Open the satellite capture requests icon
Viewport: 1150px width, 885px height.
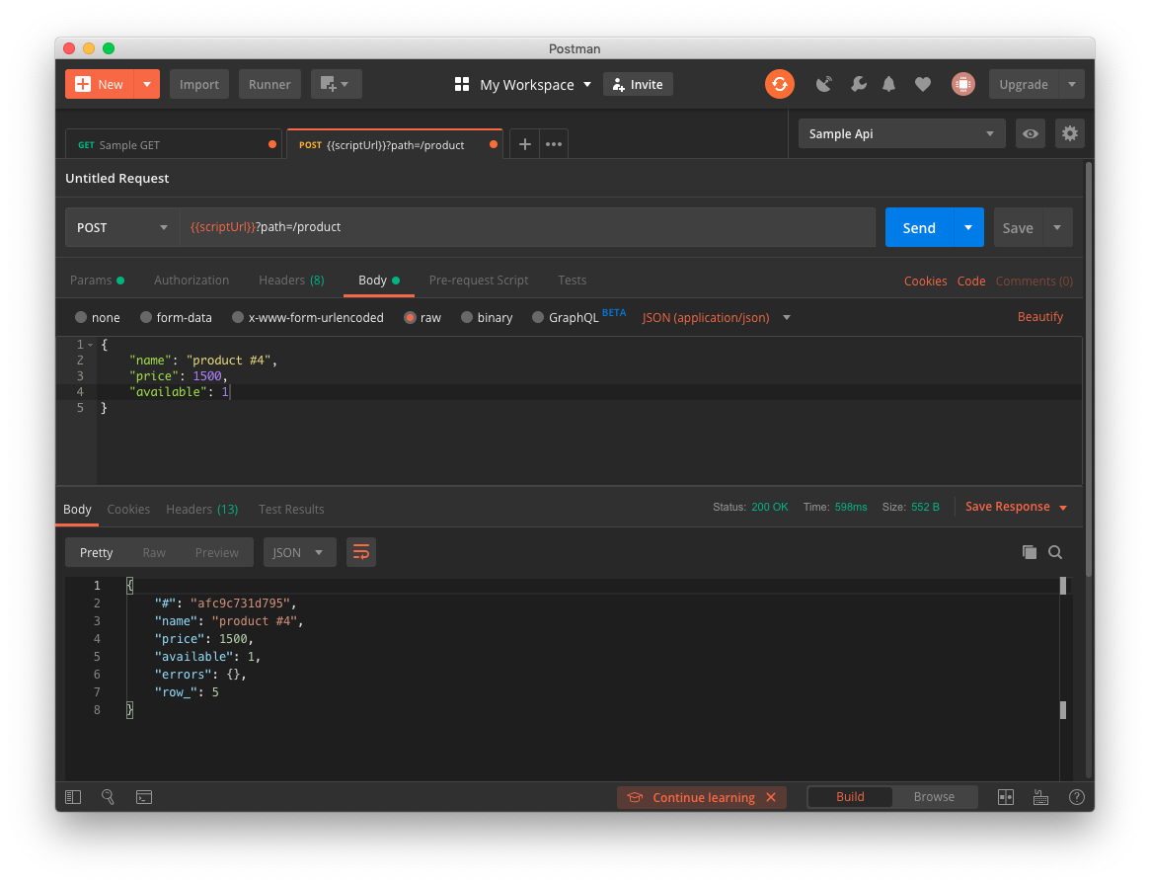[x=823, y=84]
